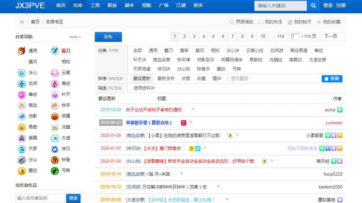Screen dimensions: 362x203
Task: Open author hxcp5220 profile
Action: tap(333, 174)
